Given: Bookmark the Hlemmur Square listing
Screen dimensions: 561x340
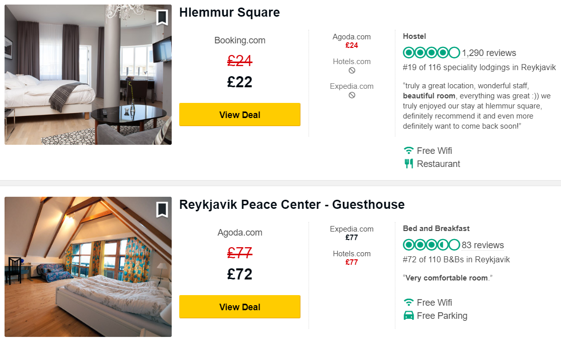Looking at the screenshot, I should [162, 17].
